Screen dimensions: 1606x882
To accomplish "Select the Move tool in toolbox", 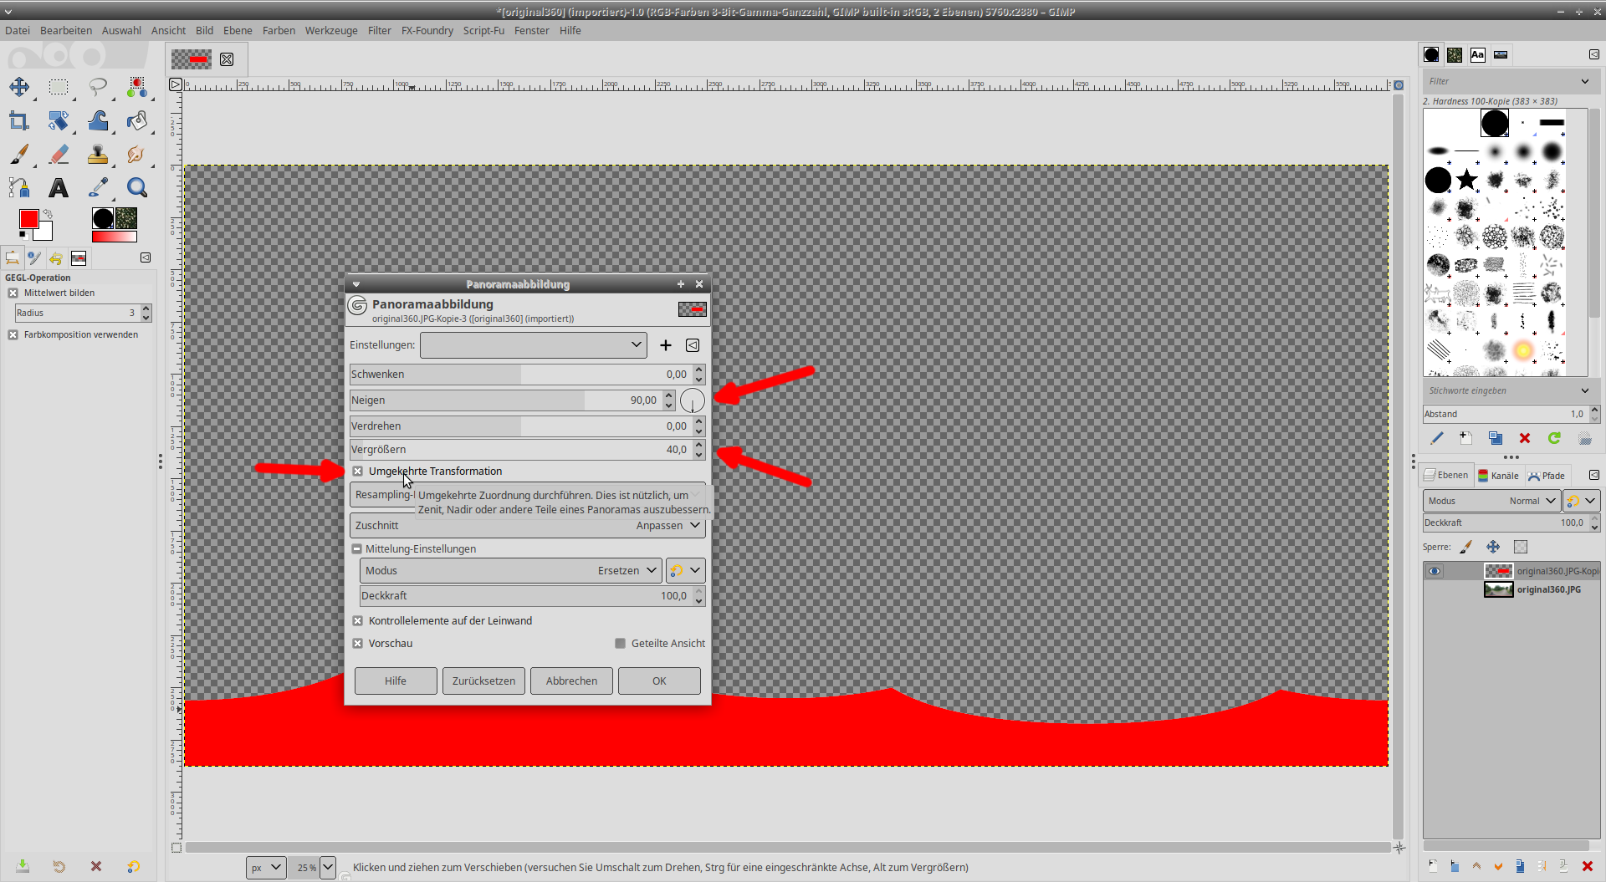I will pos(19,87).
